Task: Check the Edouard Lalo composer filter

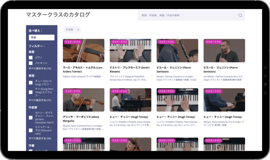Action: coord(31,130)
